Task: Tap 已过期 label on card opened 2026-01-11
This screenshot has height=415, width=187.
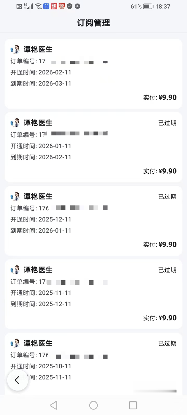Action: (x=167, y=123)
